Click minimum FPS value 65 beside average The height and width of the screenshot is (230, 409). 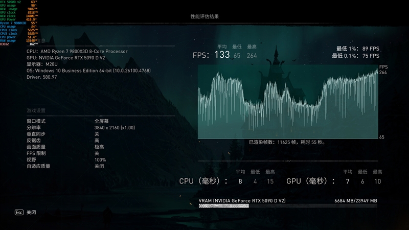(237, 56)
